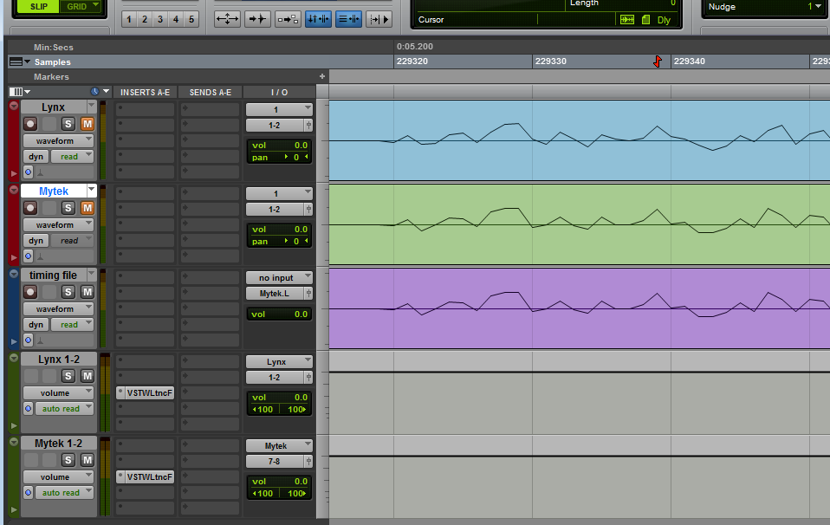Toggle Link Track and Edit Selection
This screenshot has width=830, height=525.
[x=349, y=19]
